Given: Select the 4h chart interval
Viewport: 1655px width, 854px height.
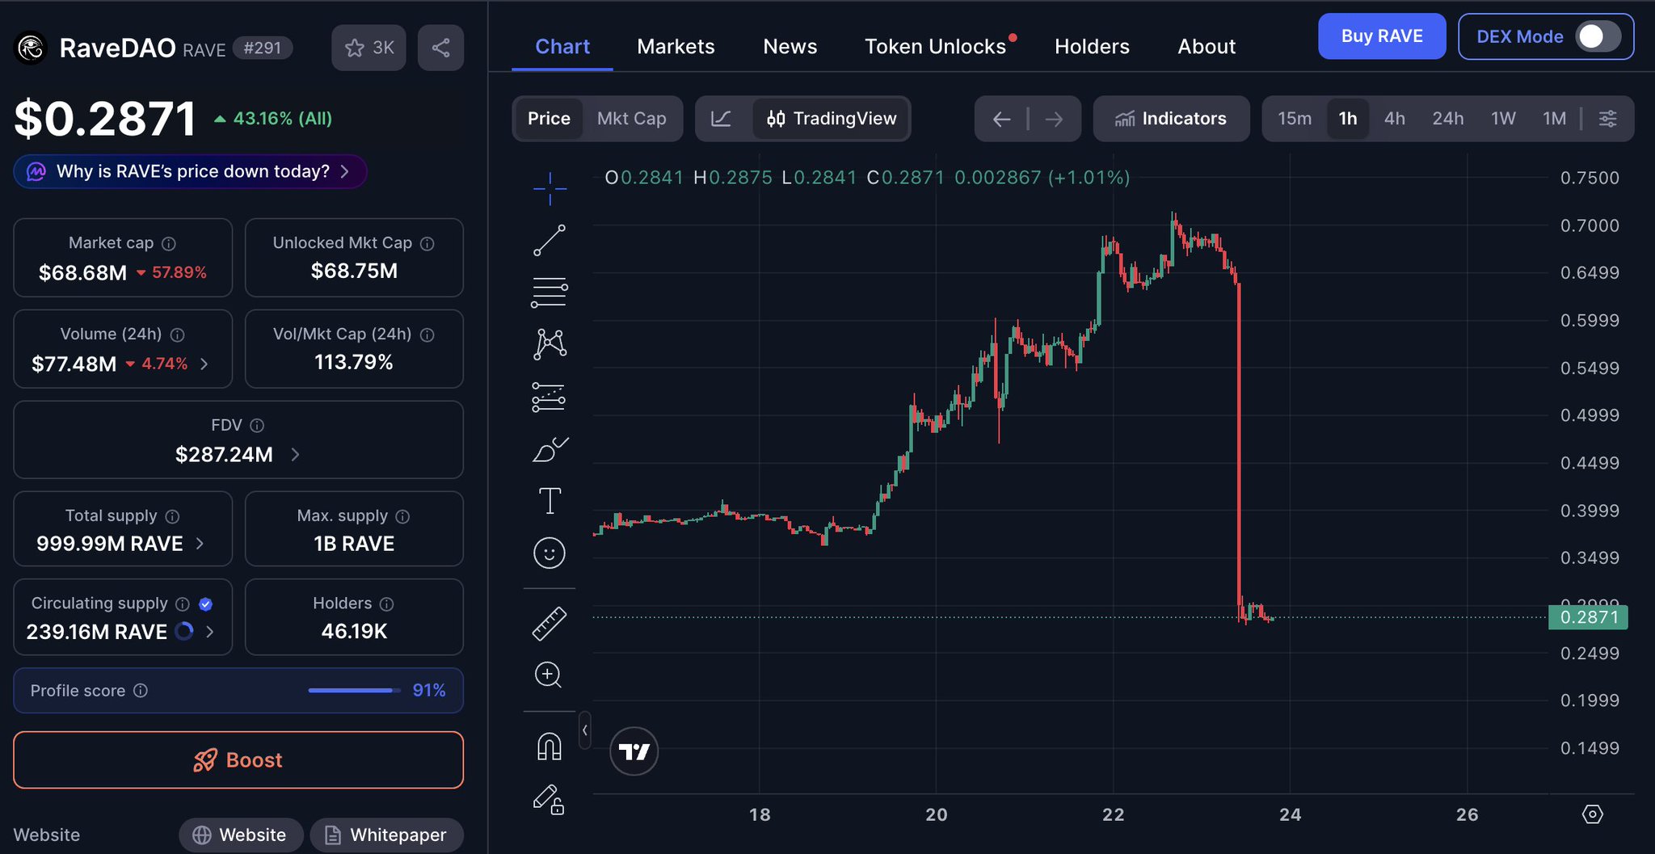Looking at the screenshot, I should (1394, 119).
